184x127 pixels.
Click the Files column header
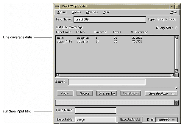pyautogui.click(x=80, y=32)
